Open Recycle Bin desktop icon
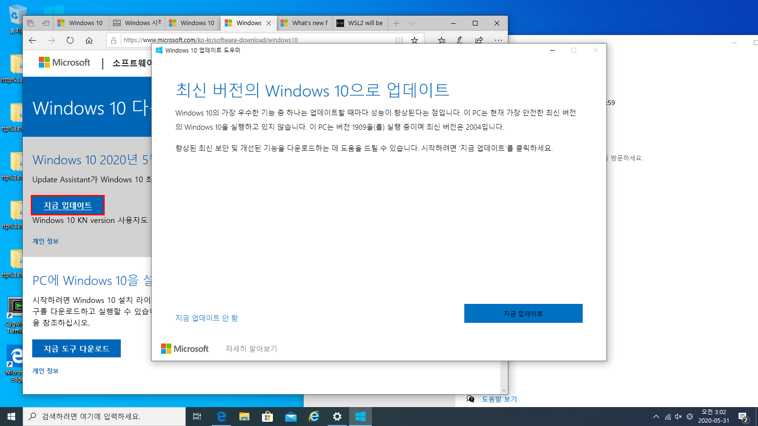 pos(16,20)
